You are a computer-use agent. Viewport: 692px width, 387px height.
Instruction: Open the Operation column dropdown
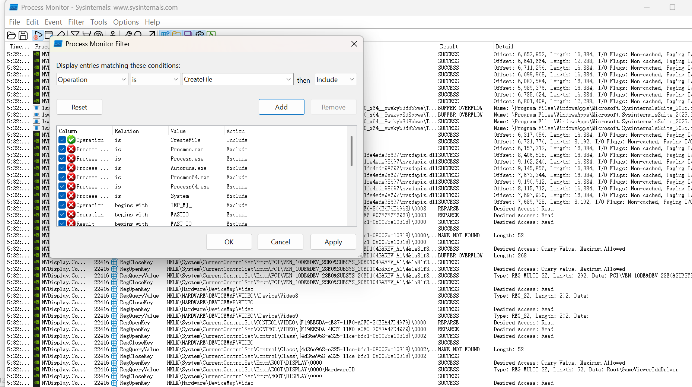point(92,79)
